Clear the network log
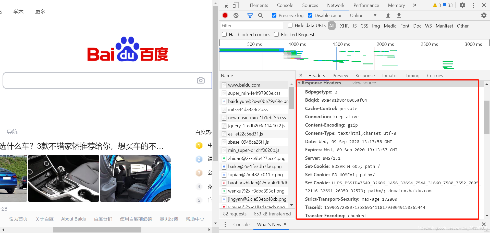This screenshot has height=233, width=490. pos(236,16)
